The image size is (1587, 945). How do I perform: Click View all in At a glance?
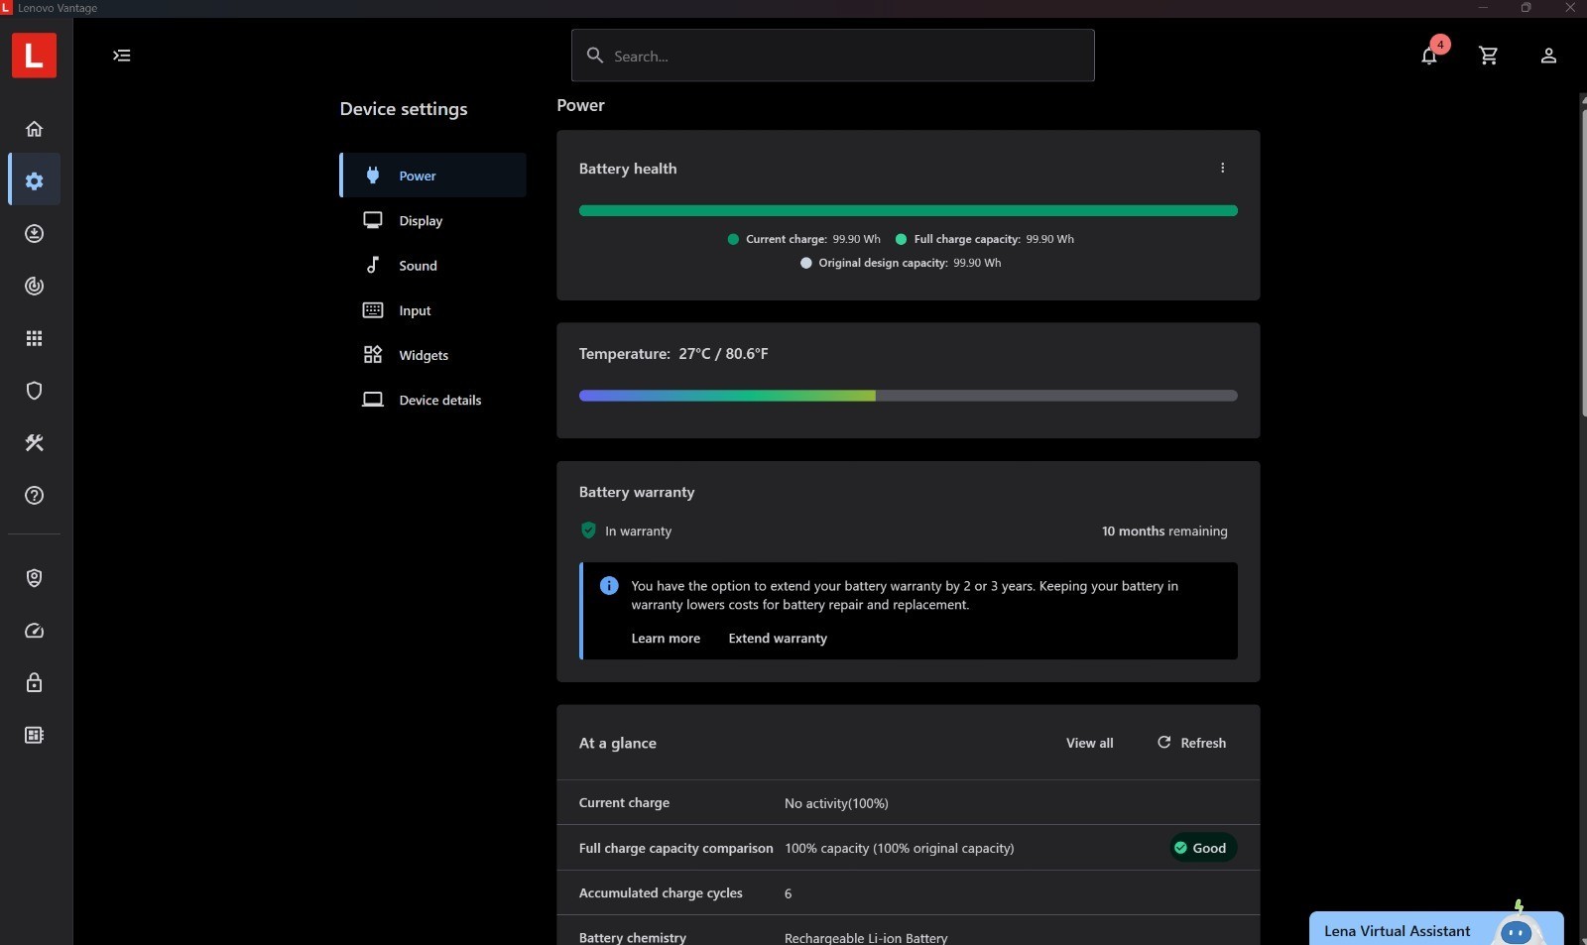pyautogui.click(x=1089, y=743)
